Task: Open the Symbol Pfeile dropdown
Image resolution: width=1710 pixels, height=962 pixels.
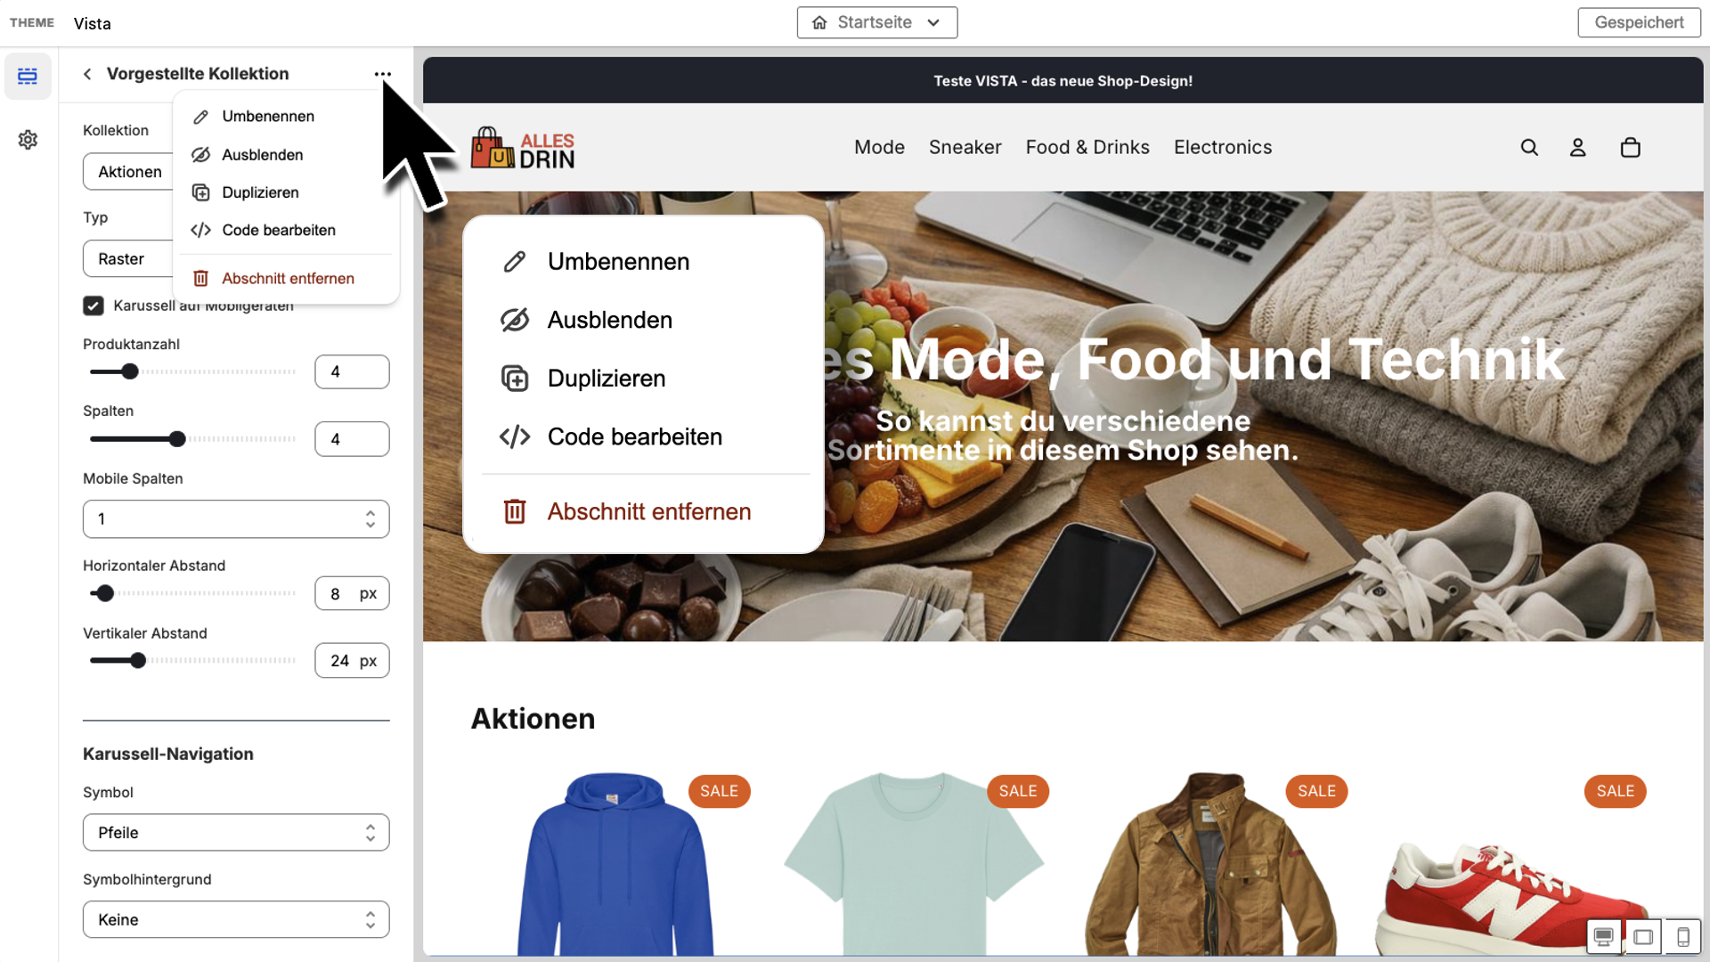Action: point(236,832)
